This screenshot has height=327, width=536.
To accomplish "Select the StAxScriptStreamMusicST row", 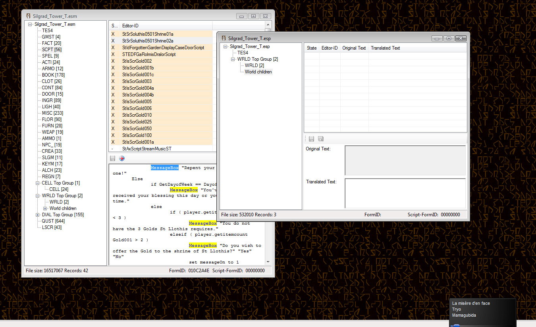I will pos(161,149).
